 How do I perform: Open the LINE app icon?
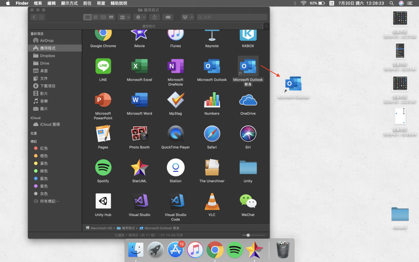pyautogui.click(x=103, y=66)
